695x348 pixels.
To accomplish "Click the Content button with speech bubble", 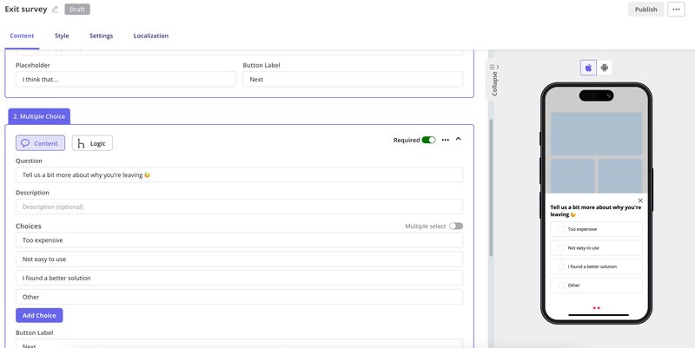I will (x=40, y=143).
